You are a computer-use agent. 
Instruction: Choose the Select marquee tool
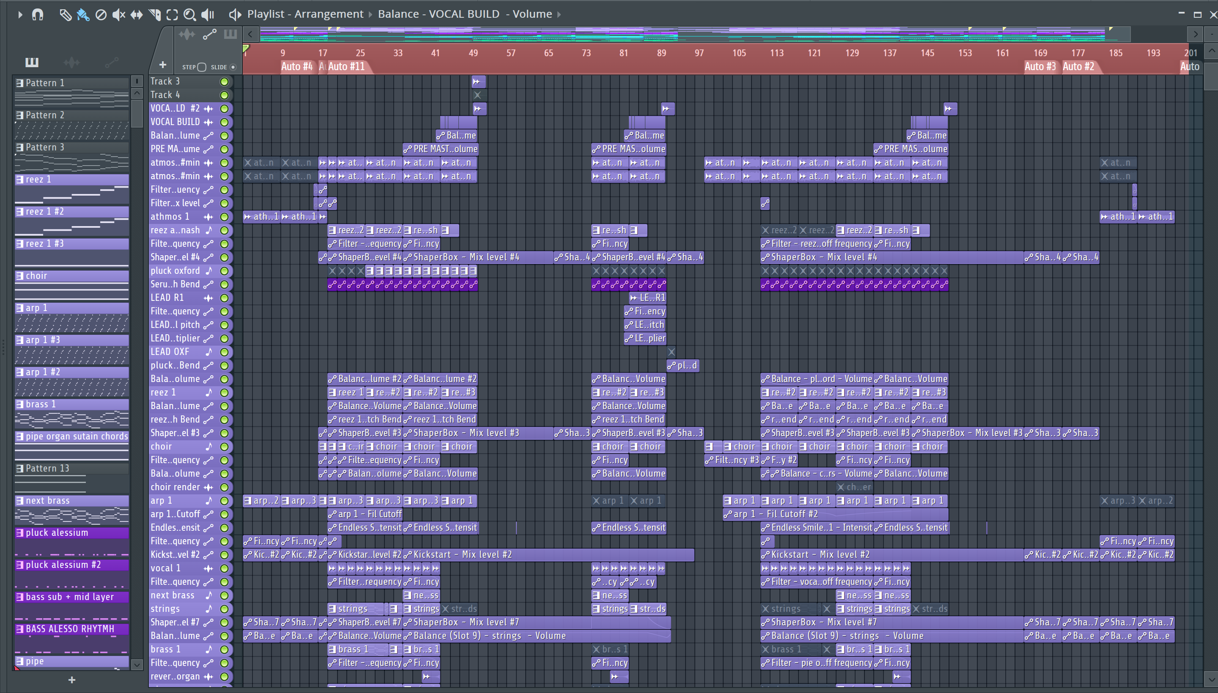[x=172, y=15]
